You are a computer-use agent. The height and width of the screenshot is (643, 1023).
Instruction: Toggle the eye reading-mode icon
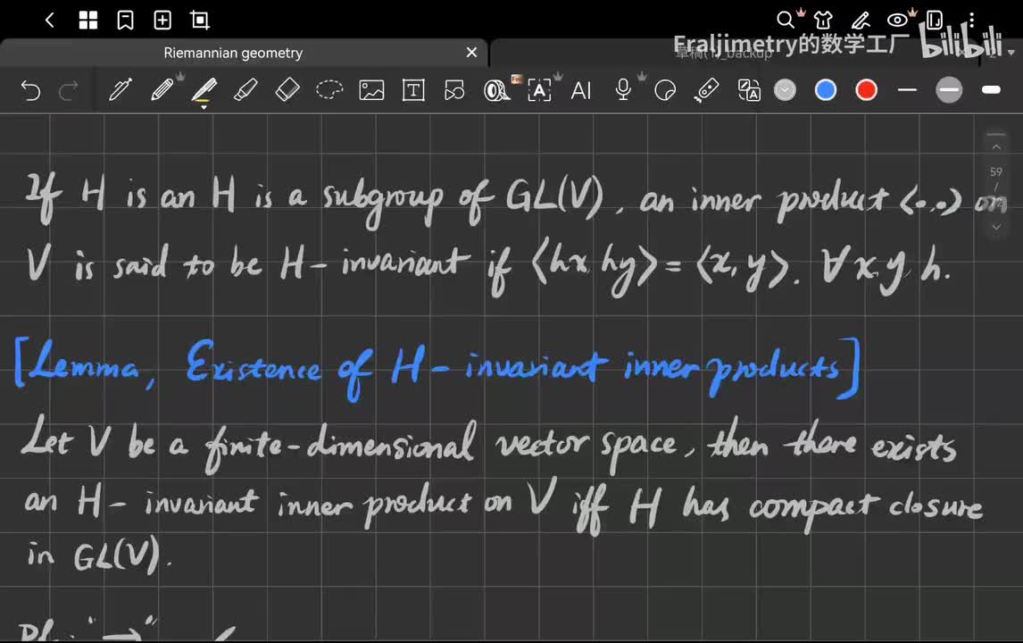898,21
